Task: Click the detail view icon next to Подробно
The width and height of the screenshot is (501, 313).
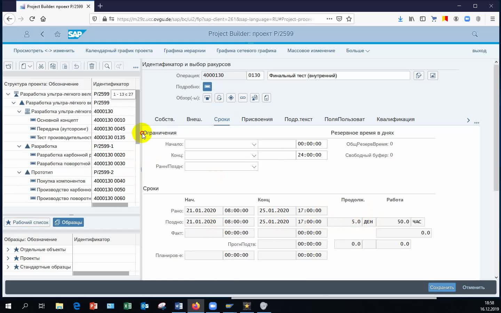Action: pyautogui.click(x=207, y=87)
